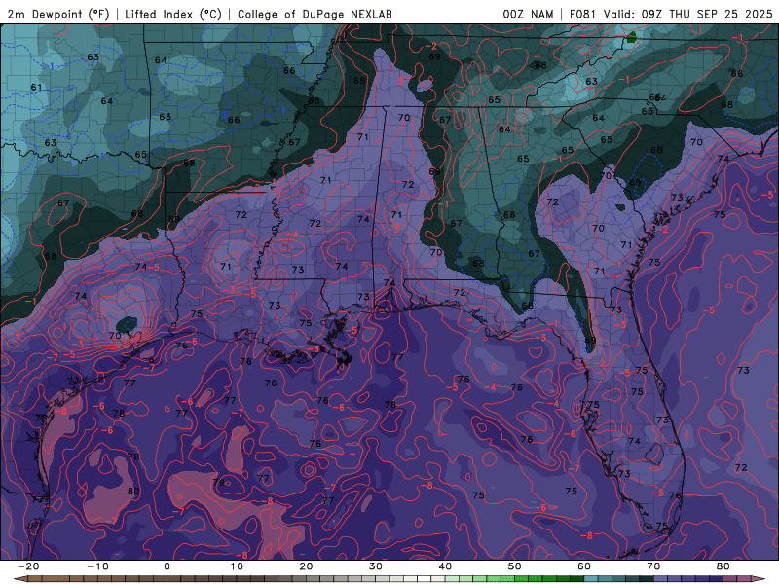The image size is (779, 584).
Task: Click the '-10' color bar label
Action: pos(97,566)
